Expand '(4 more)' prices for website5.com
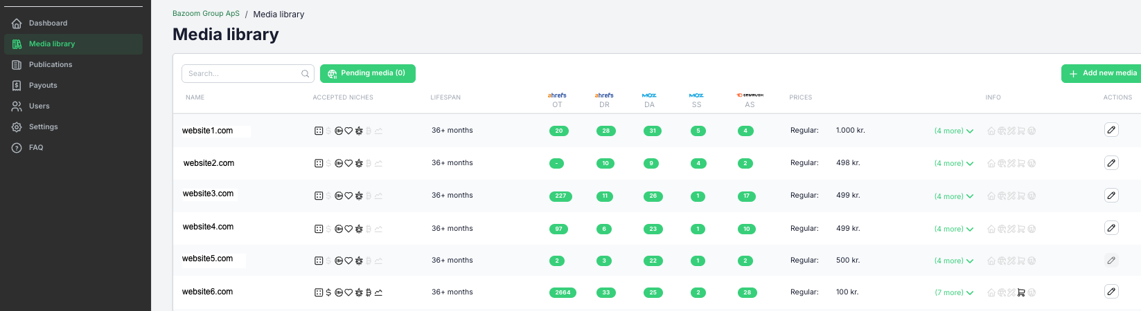This screenshot has width=1141, height=311. click(x=953, y=261)
